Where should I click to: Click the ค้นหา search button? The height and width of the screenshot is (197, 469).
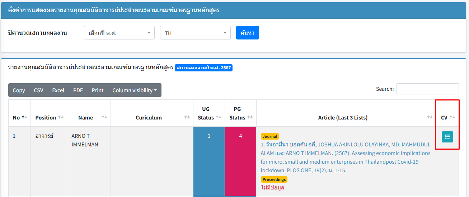(247, 33)
